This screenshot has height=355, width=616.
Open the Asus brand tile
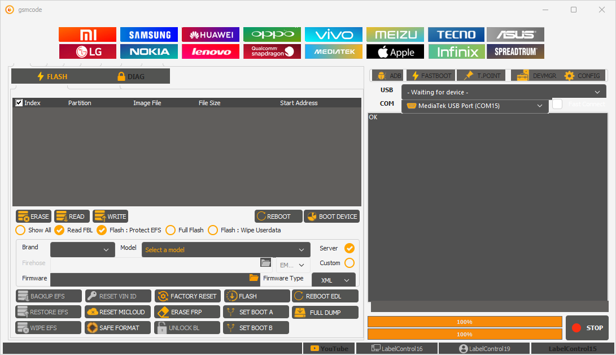(515, 34)
